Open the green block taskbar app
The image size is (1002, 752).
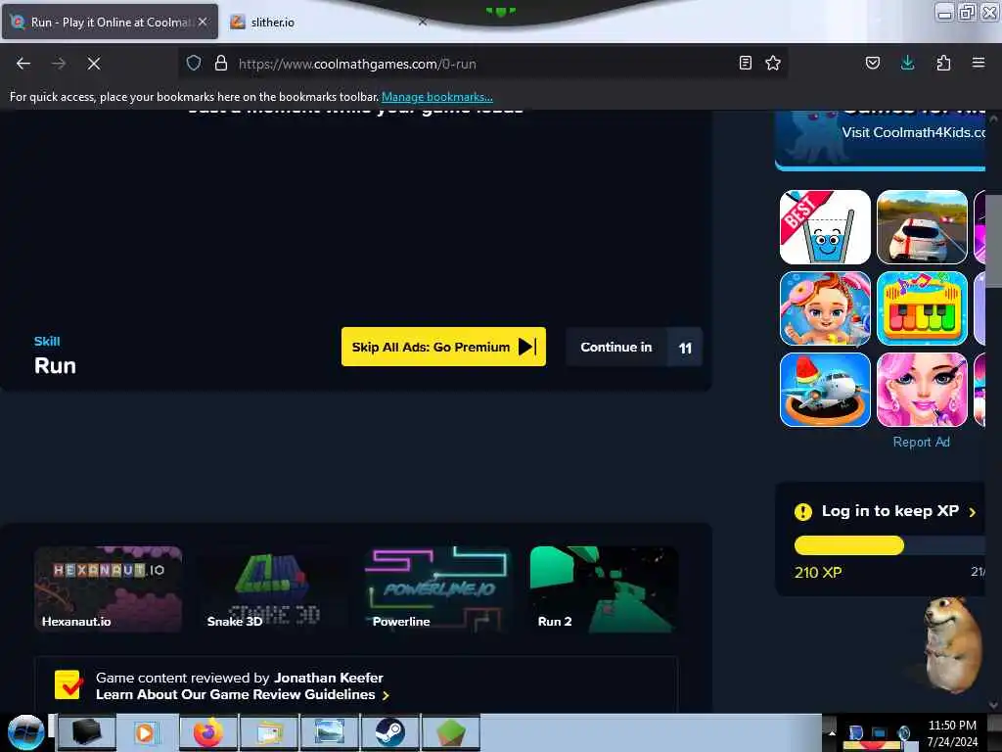click(451, 732)
